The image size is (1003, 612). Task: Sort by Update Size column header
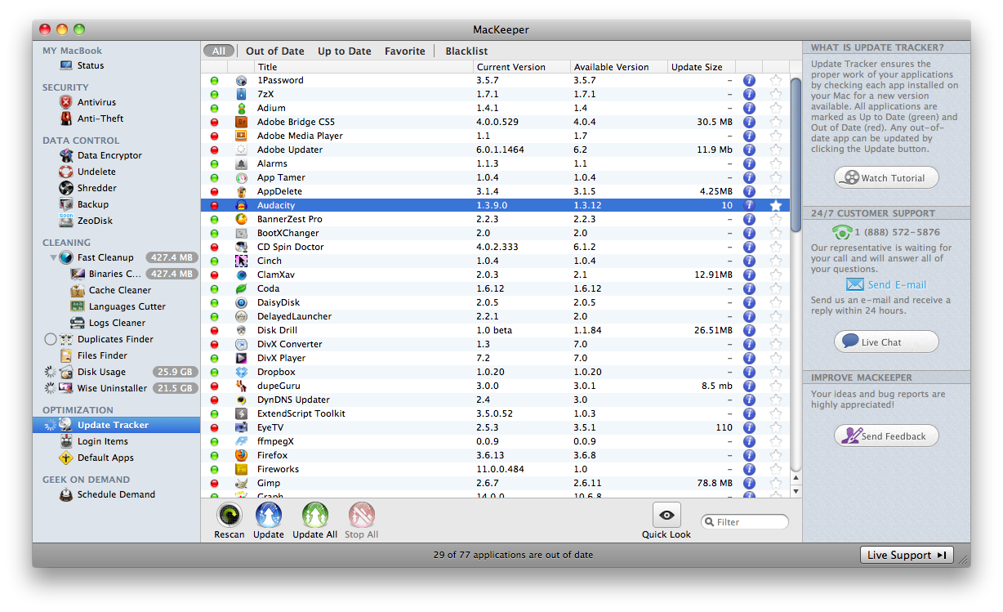pos(702,67)
